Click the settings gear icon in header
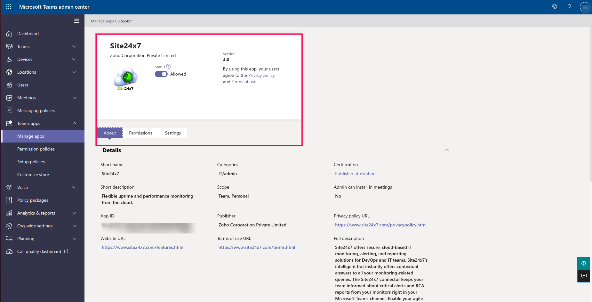Screen dimensions: 592x302 [x=554, y=7]
